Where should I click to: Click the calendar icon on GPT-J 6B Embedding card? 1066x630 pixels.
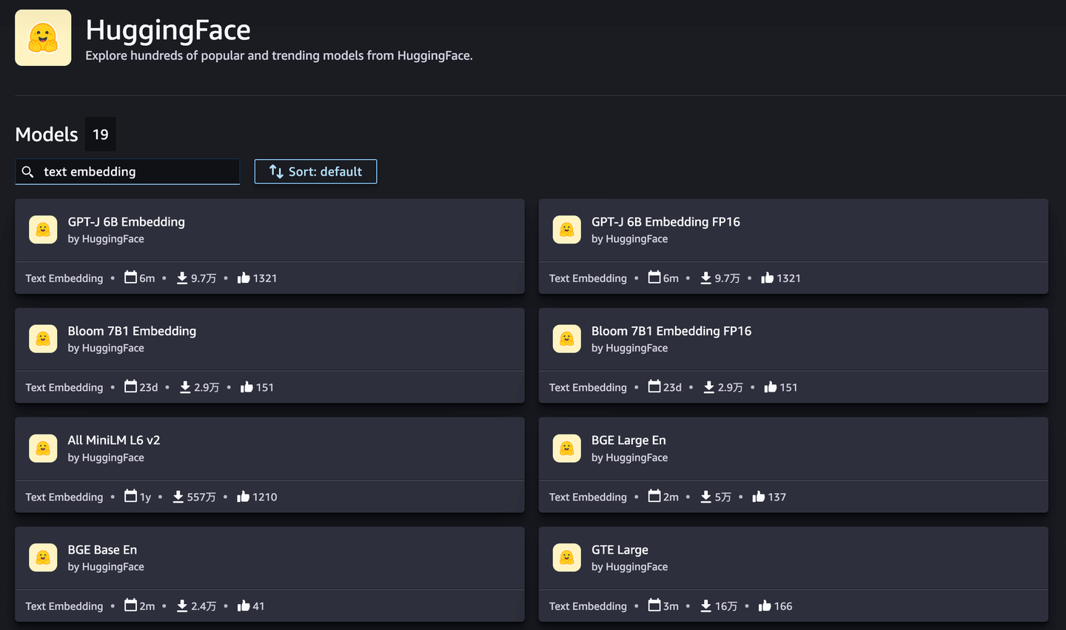(130, 278)
